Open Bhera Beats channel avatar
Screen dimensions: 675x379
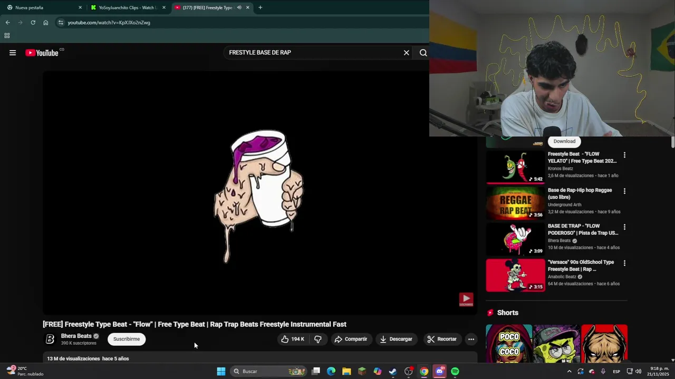point(50,339)
